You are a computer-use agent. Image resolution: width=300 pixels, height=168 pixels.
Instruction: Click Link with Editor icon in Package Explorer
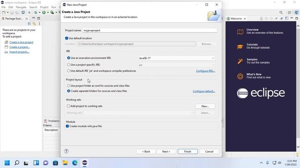coord(34,24)
